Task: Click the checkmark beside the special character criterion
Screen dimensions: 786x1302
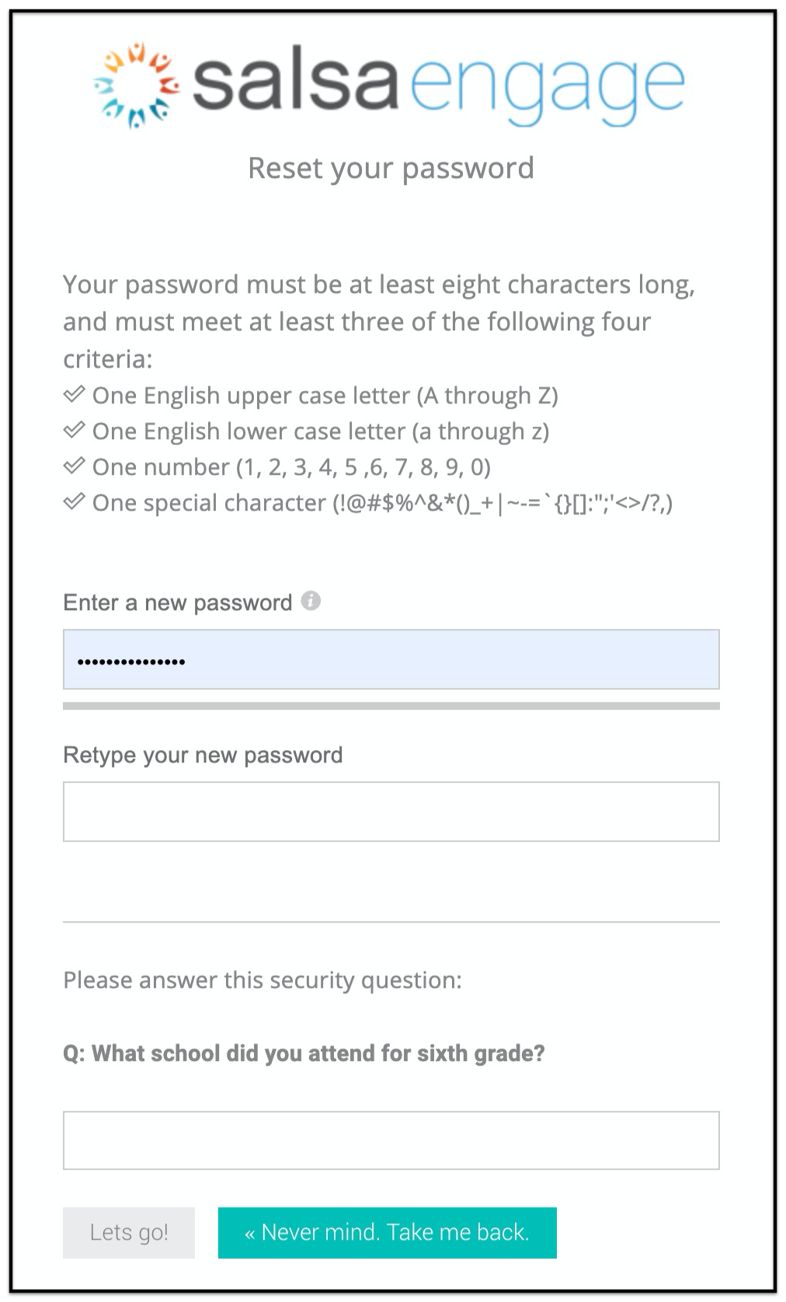Action: pos(74,502)
